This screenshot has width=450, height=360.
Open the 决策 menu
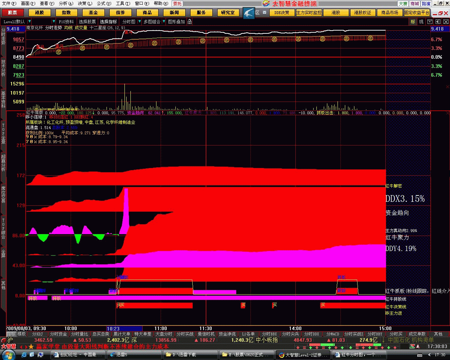85,4
